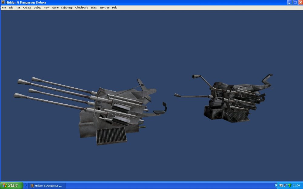The width and height of the screenshot is (303, 189).
Task: Minimize the Hidden & Dangerous window
Action: (x=289, y=2)
